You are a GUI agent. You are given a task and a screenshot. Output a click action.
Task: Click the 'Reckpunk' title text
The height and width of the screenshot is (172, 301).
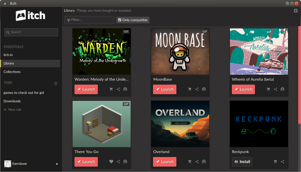point(240,152)
